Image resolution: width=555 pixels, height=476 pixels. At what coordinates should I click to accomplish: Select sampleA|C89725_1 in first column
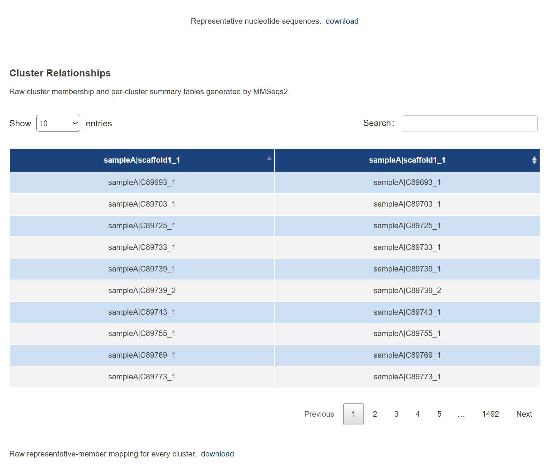click(142, 226)
